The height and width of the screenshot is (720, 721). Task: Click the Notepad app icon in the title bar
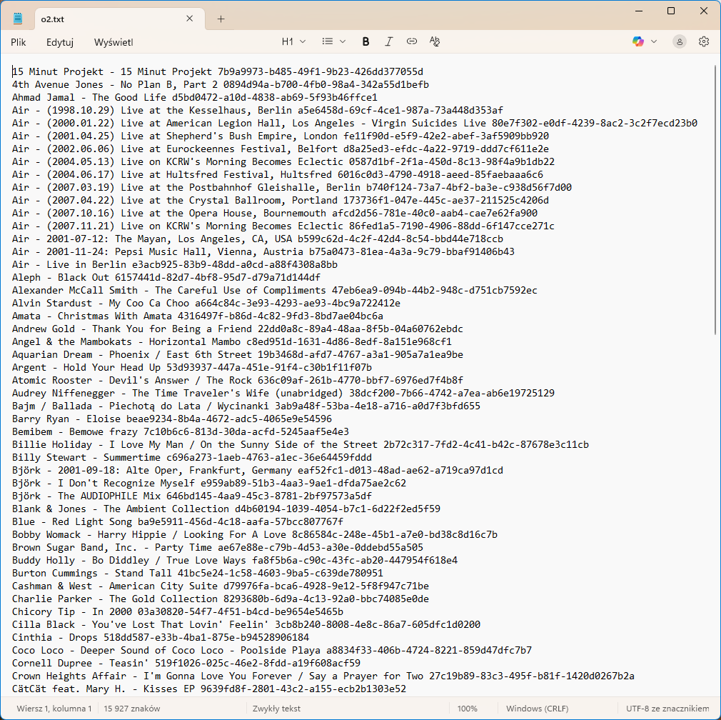(x=18, y=19)
